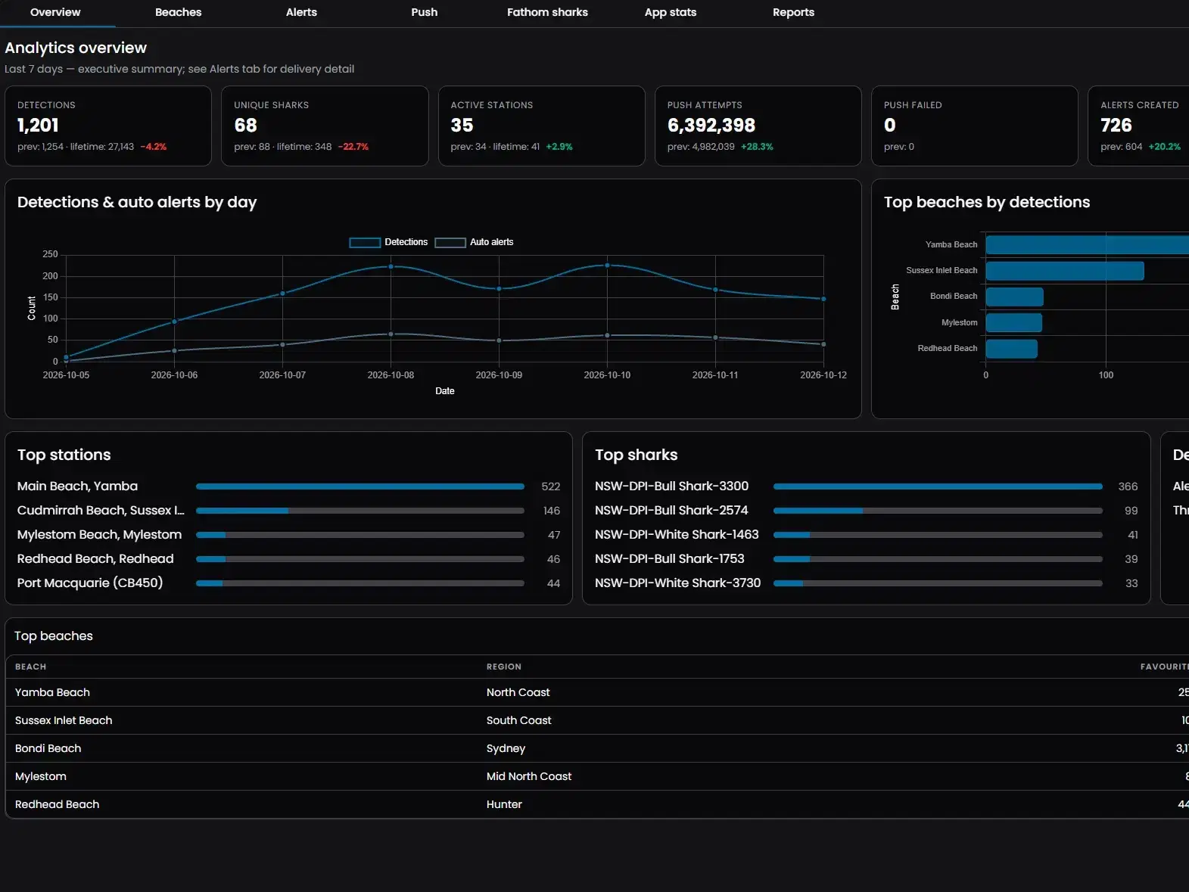Select NSW-DPI-White Shark-1463 entry
Viewport: 1189px width, 892px height.
[866, 535]
